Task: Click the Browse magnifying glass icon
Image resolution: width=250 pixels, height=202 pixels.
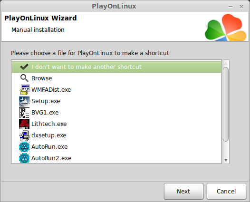Action: coord(24,78)
